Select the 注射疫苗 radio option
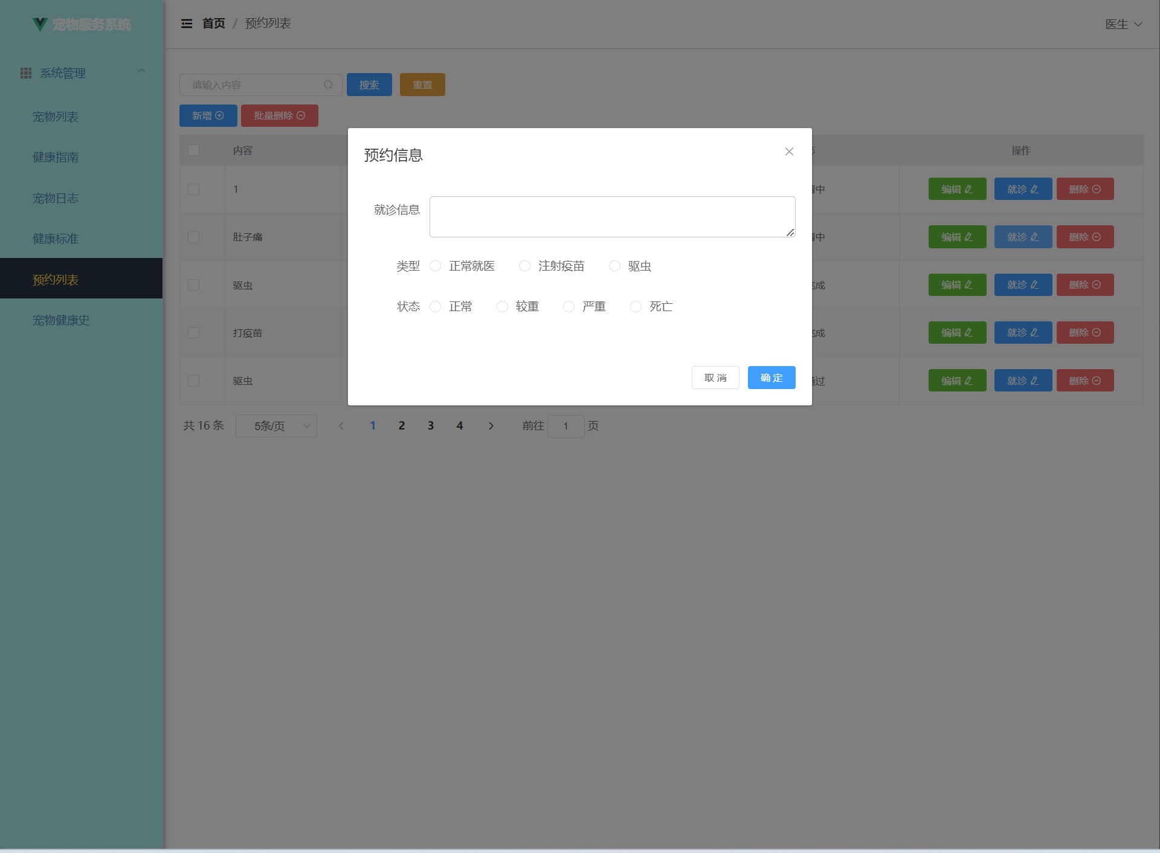Image resolution: width=1160 pixels, height=853 pixels. pyautogui.click(x=525, y=266)
